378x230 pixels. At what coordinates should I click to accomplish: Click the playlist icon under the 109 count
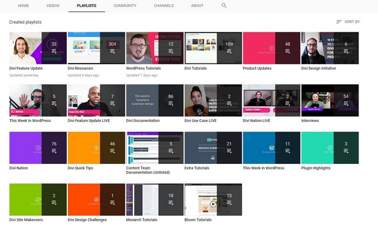coord(229,51)
